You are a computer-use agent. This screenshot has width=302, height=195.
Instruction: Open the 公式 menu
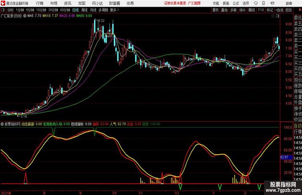[236, 3]
